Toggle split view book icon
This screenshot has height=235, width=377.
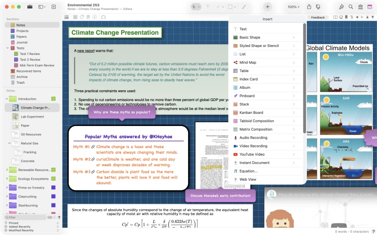click(335, 17)
